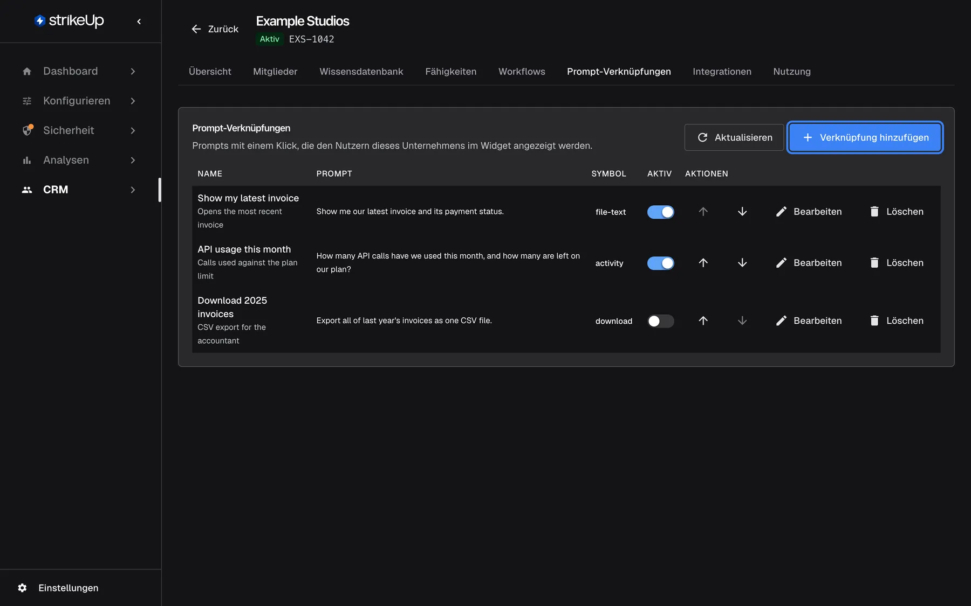Switch to the Integrationen tab
Viewport: 971px width, 606px height.
coord(722,72)
